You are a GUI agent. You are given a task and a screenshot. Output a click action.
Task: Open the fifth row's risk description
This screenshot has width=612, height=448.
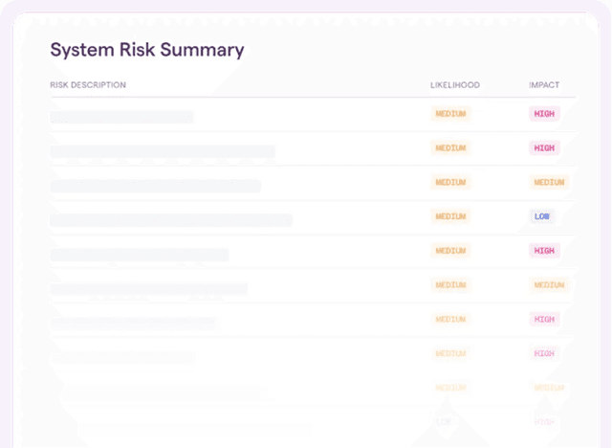pos(140,255)
